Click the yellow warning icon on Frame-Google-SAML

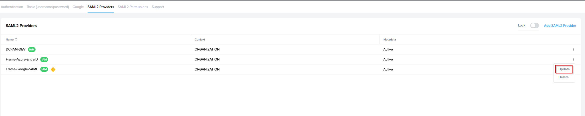53,69
